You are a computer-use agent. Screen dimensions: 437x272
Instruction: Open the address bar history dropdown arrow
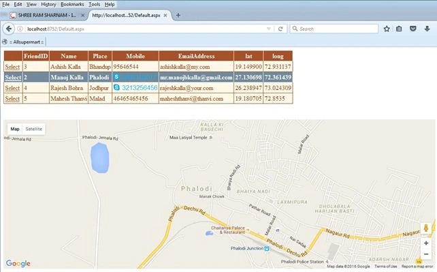[269, 29]
